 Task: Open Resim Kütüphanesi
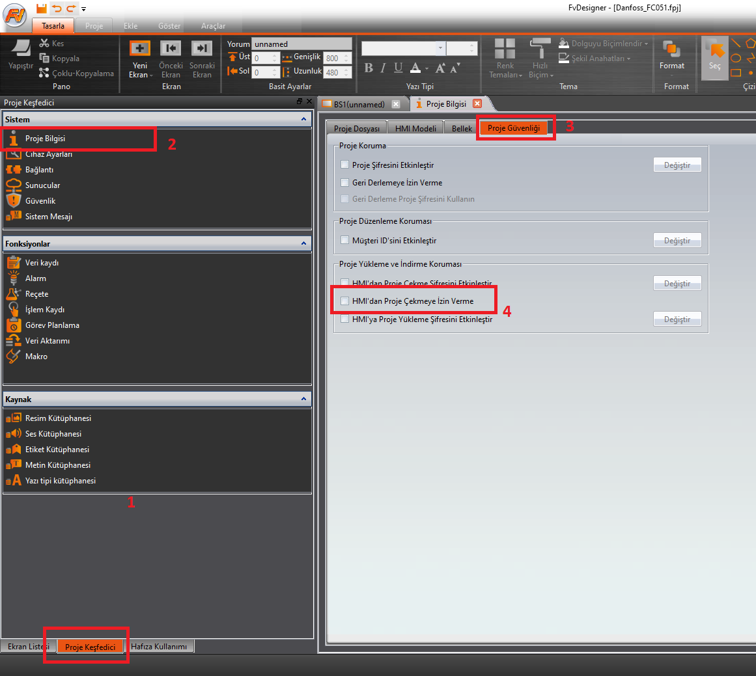coord(57,418)
